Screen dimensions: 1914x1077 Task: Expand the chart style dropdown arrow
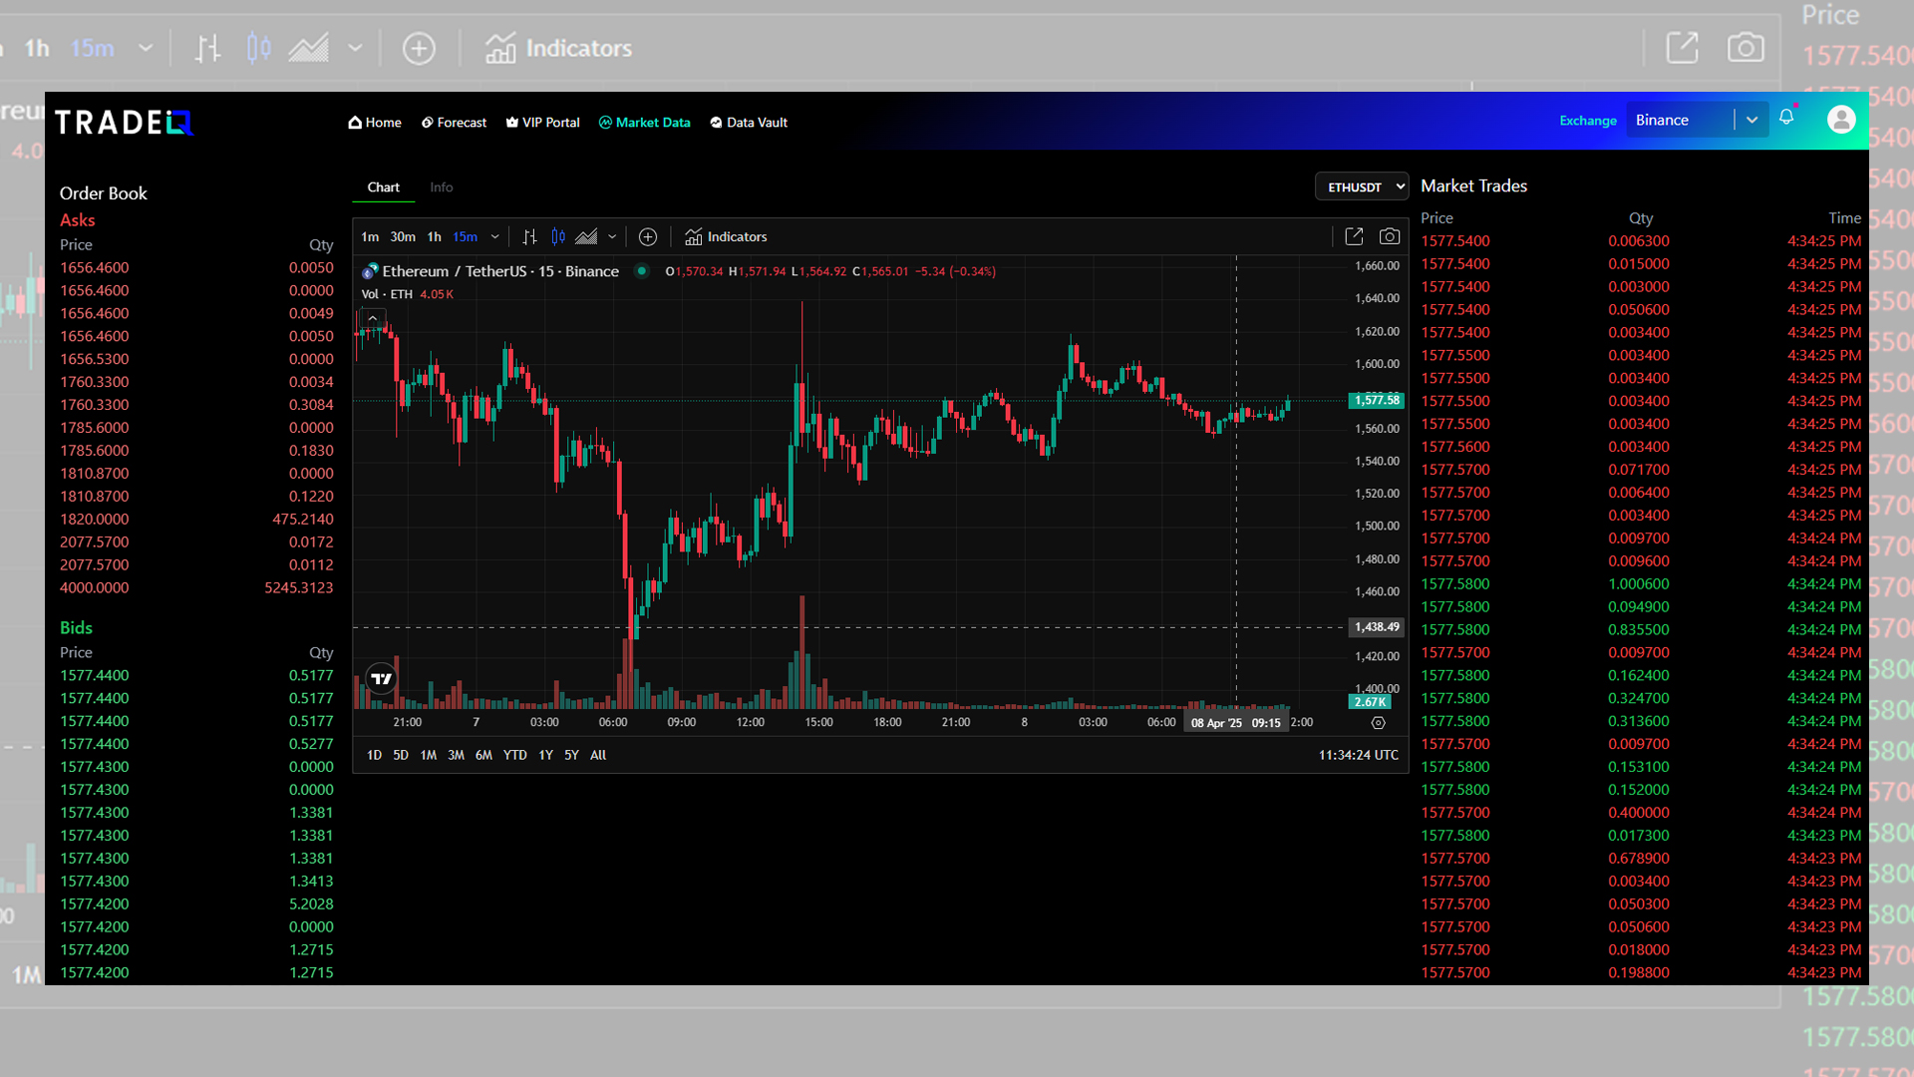(612, 237)
